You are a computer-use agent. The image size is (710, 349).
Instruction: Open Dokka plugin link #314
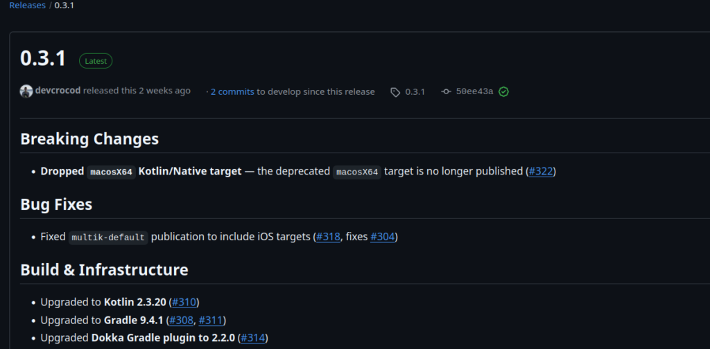(x=252, y=338)
